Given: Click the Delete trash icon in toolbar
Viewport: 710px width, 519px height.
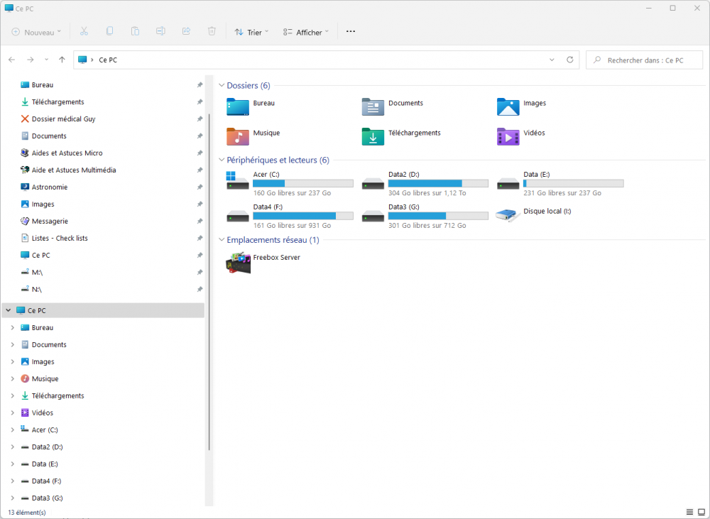Looking at the screenshot, I should (x=212, y=32).
